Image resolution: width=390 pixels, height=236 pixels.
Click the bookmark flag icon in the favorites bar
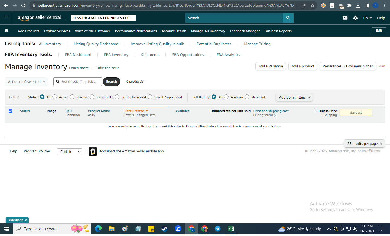(x=6, y=31)
